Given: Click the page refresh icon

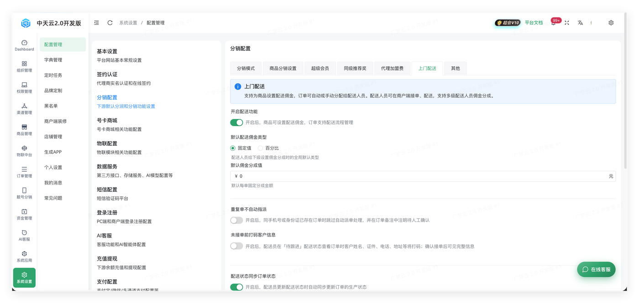Looking at the screenshot, I should (x=110, y=23).
